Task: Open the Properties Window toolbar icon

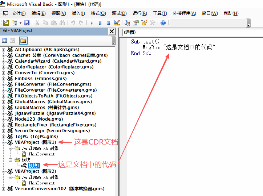Action: 136,23
